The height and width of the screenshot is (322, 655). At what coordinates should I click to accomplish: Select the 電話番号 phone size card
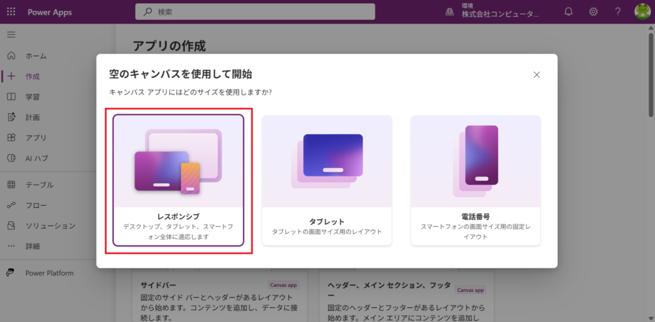(475, 180)
